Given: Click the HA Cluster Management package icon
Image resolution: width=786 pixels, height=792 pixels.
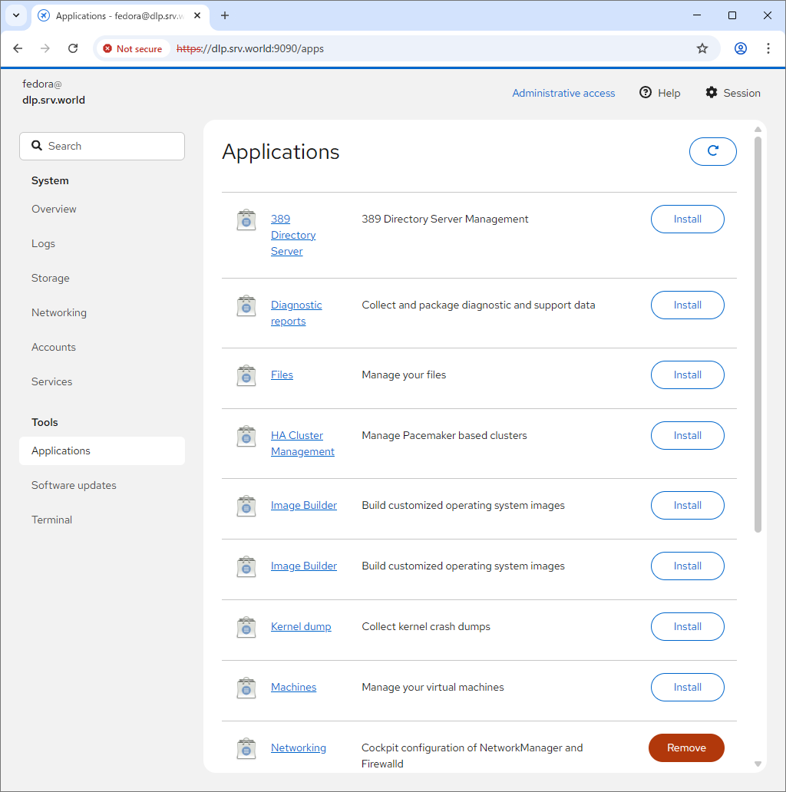Looking at the screenshot, I should 246,436.
